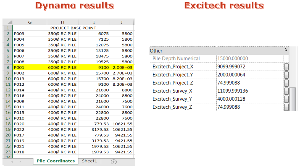Click the small button beside Excitech_Project_Z value
Viewport: 300px width, 168px height.
[286, 83]
